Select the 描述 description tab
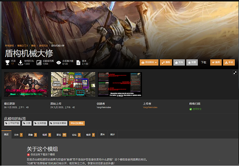 pos(6,135)
